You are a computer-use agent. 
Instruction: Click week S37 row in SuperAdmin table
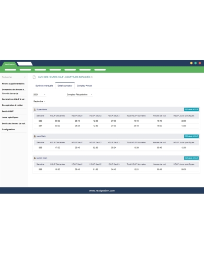coord(116,126)
